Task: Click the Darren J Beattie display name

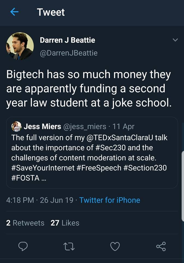Action: [67, 40]
